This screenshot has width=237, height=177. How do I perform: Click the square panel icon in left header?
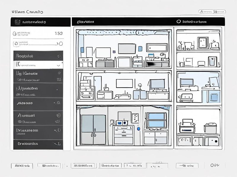pyautogui.click(x=17, y=22)
